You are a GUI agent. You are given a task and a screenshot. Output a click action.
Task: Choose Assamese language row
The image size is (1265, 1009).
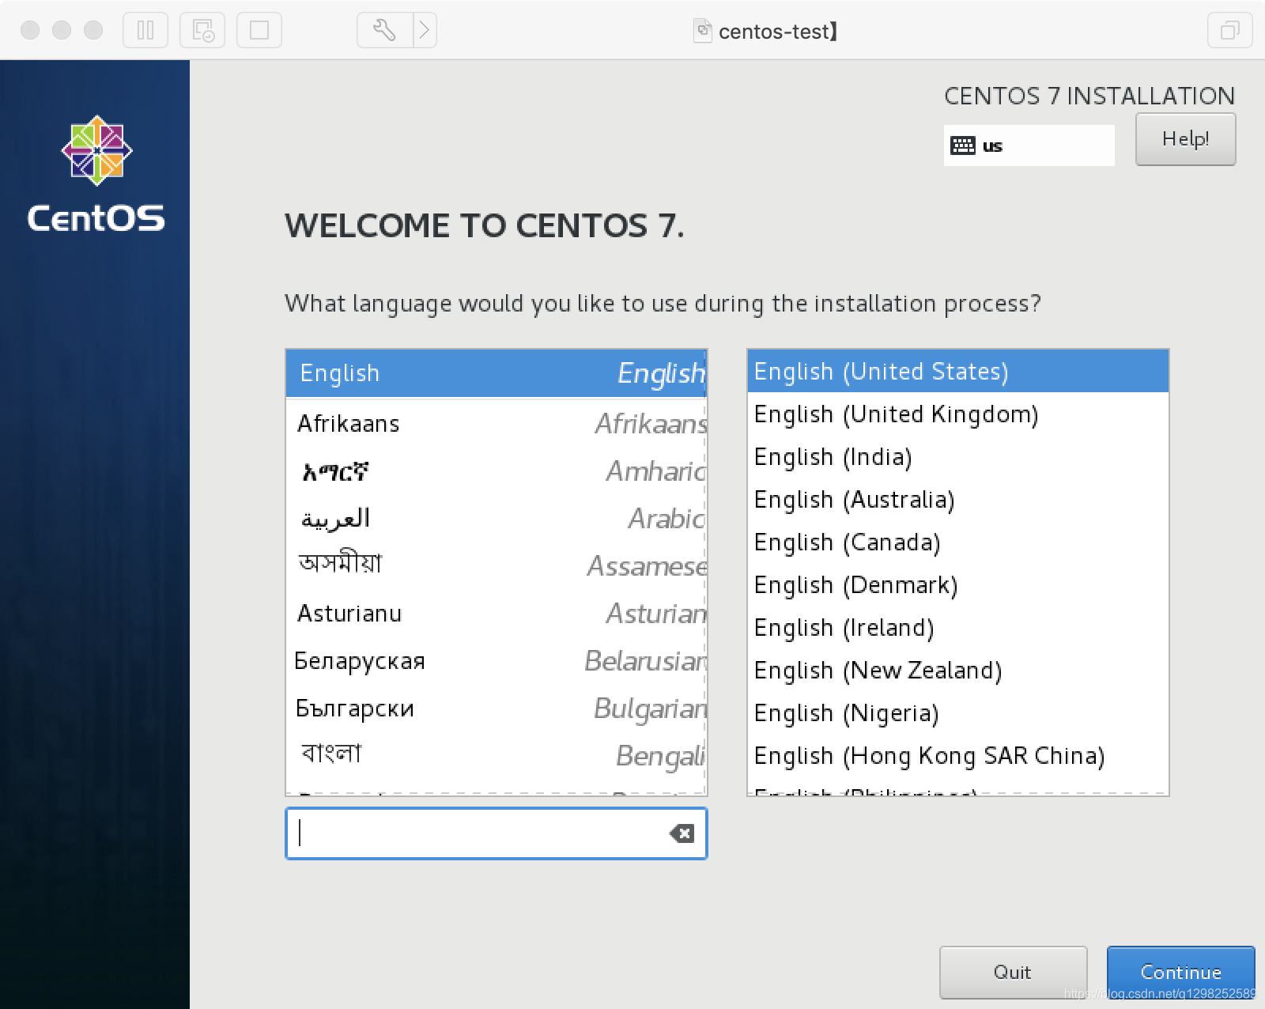[x=496, y=566]
